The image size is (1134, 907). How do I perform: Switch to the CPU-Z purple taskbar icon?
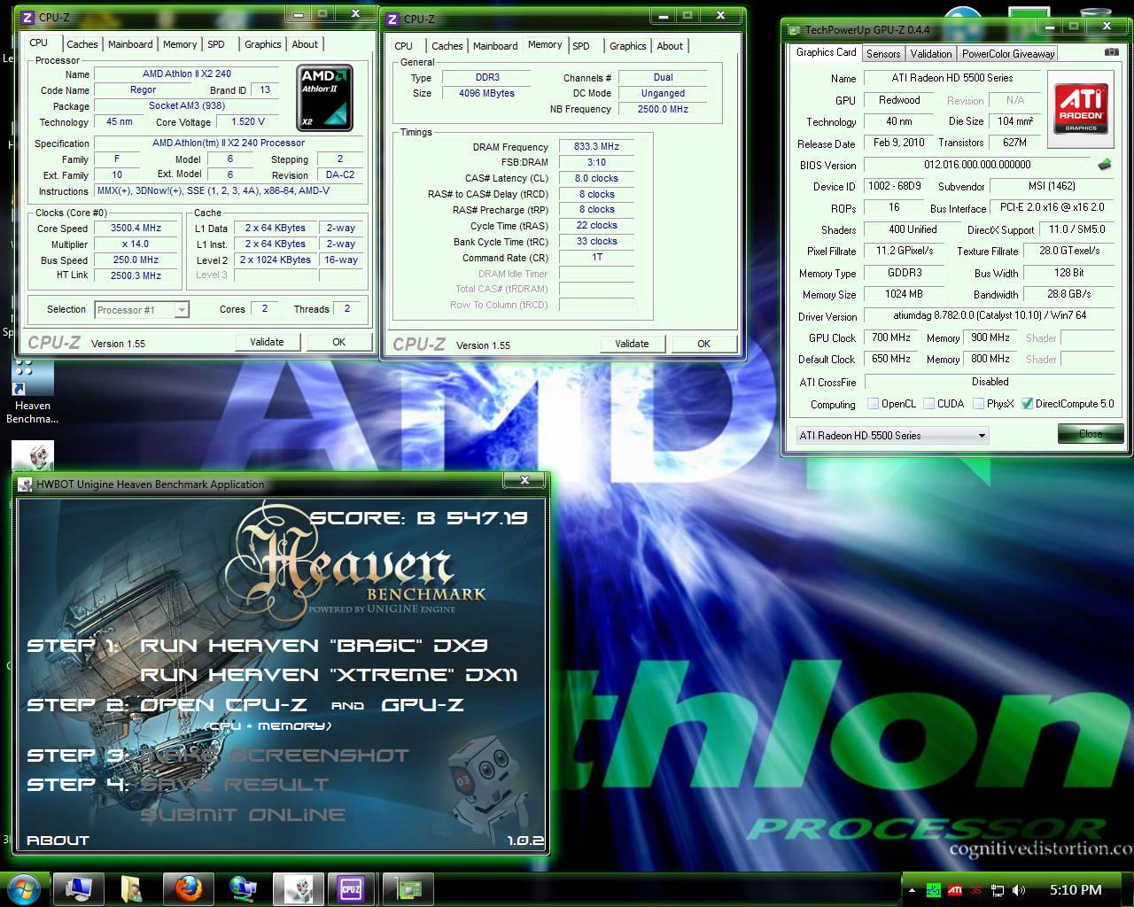(x=352, y=888)
